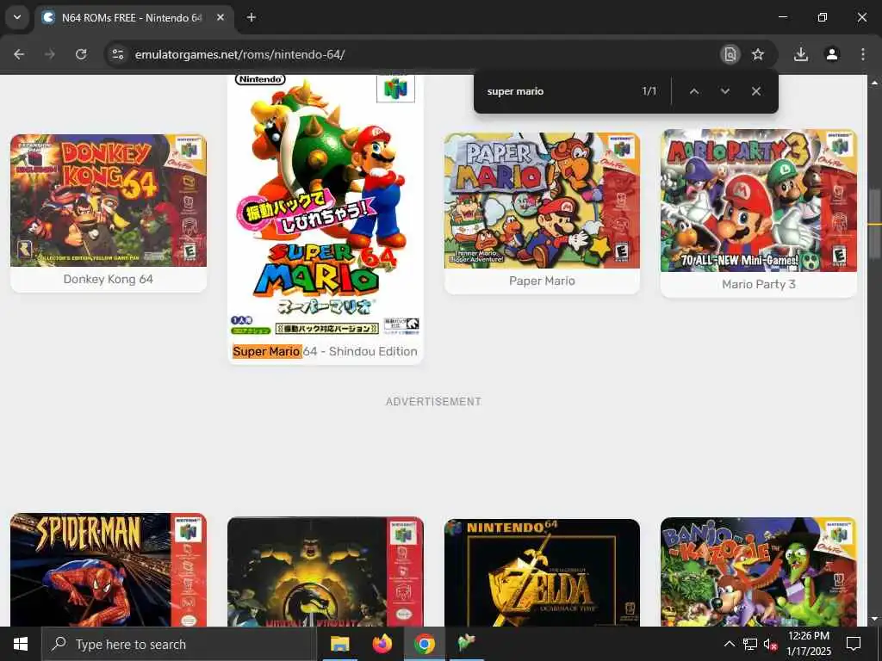Image resolution: width=882 pixels, height=661 pixels.
Task: Open the taskbar clock and date
Action: click(x=808, y=644)
